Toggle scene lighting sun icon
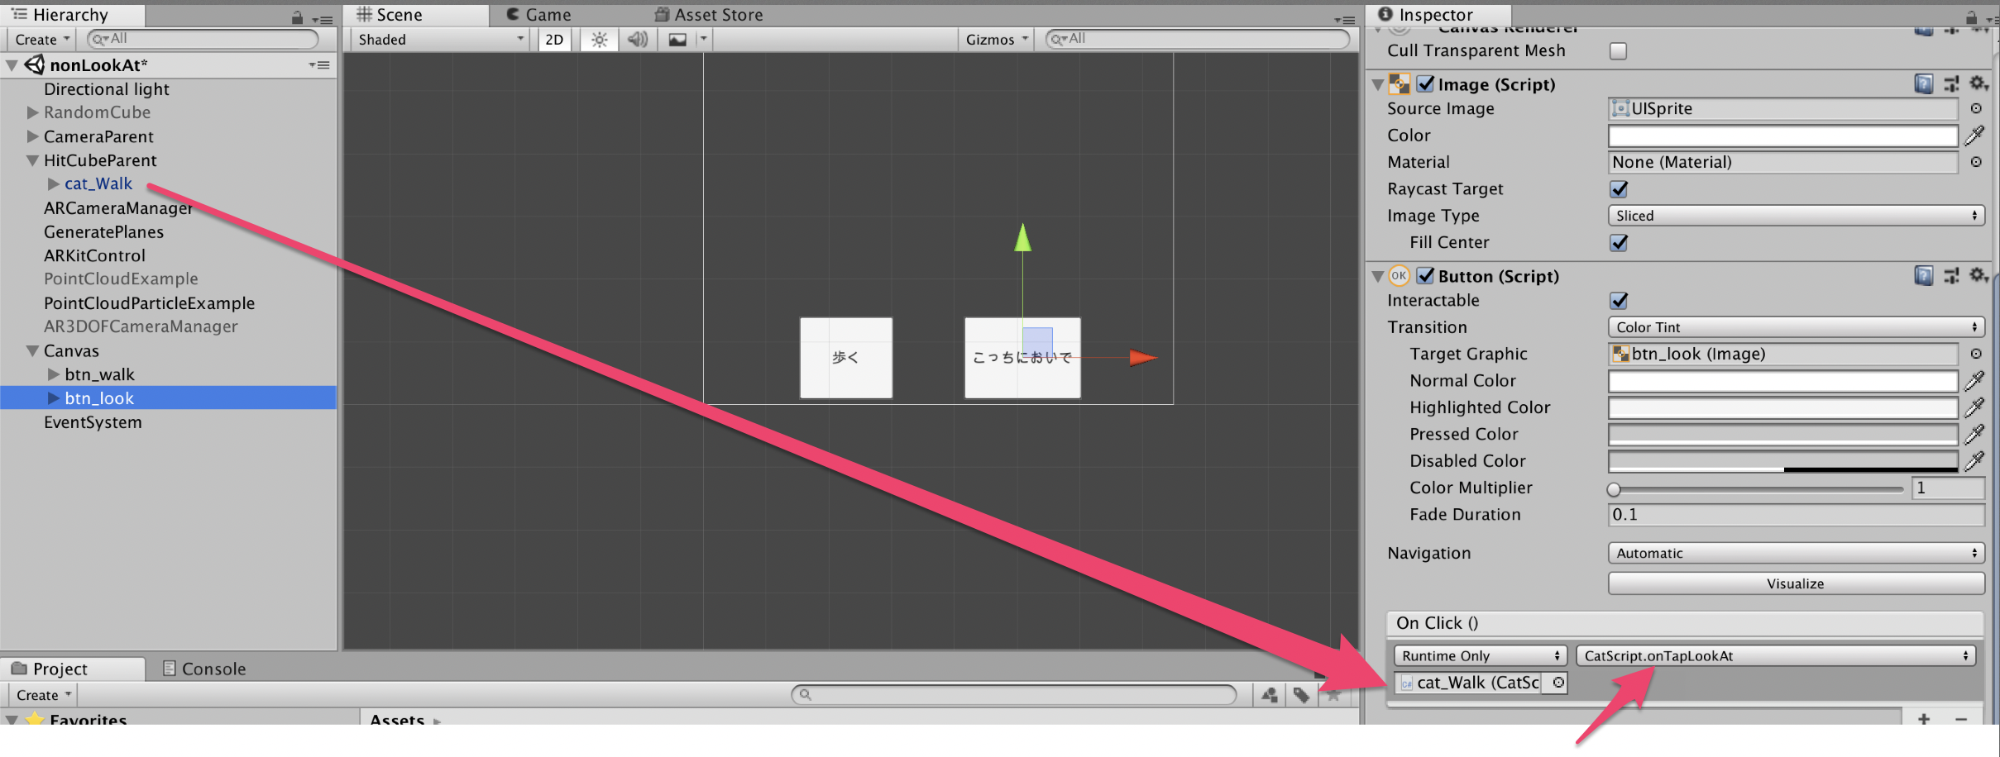This screenshot has height=757, width=2000. [x=600, y=40]
